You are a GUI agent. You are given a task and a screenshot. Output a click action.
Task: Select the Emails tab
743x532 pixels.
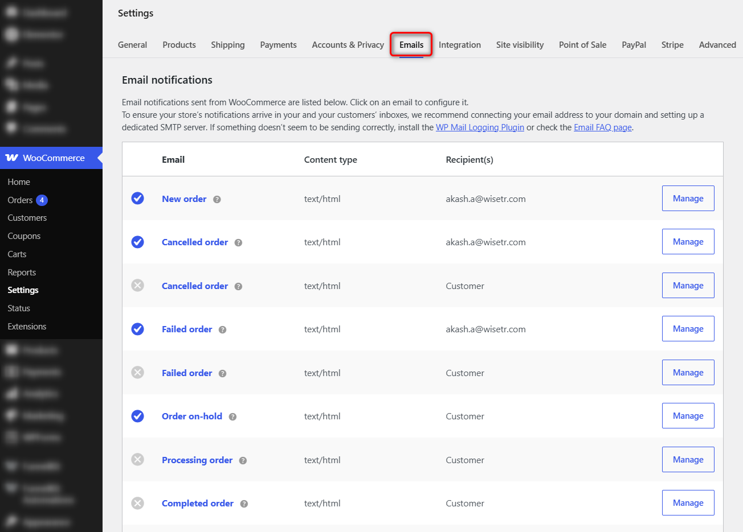click(x=411, y=45)
